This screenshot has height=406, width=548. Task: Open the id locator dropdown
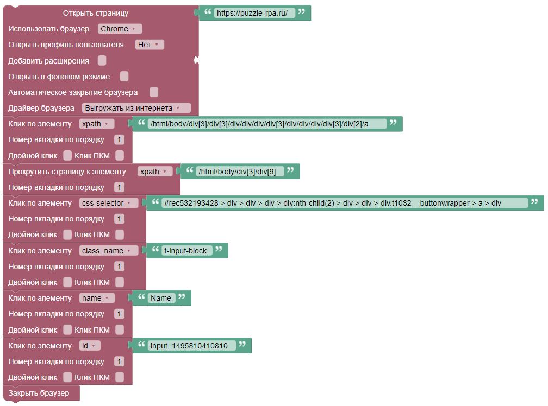click(x=90, y=346)
